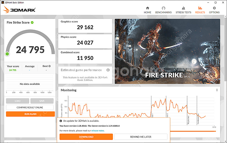Click the LOAD button
The height and width of the screenshot is (143, 227).
coord(18,101)
